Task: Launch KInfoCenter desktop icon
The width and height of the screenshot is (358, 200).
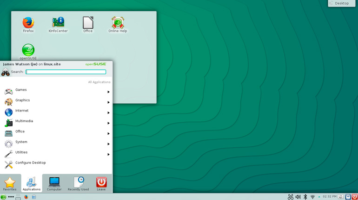Action: (x=58, y=23)
